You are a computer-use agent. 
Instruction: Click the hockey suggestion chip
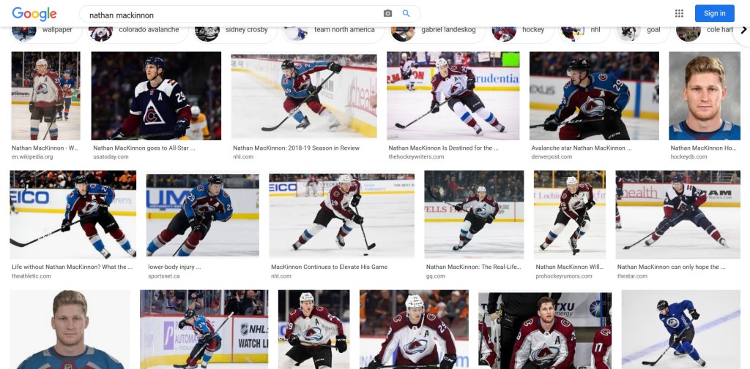521,31
